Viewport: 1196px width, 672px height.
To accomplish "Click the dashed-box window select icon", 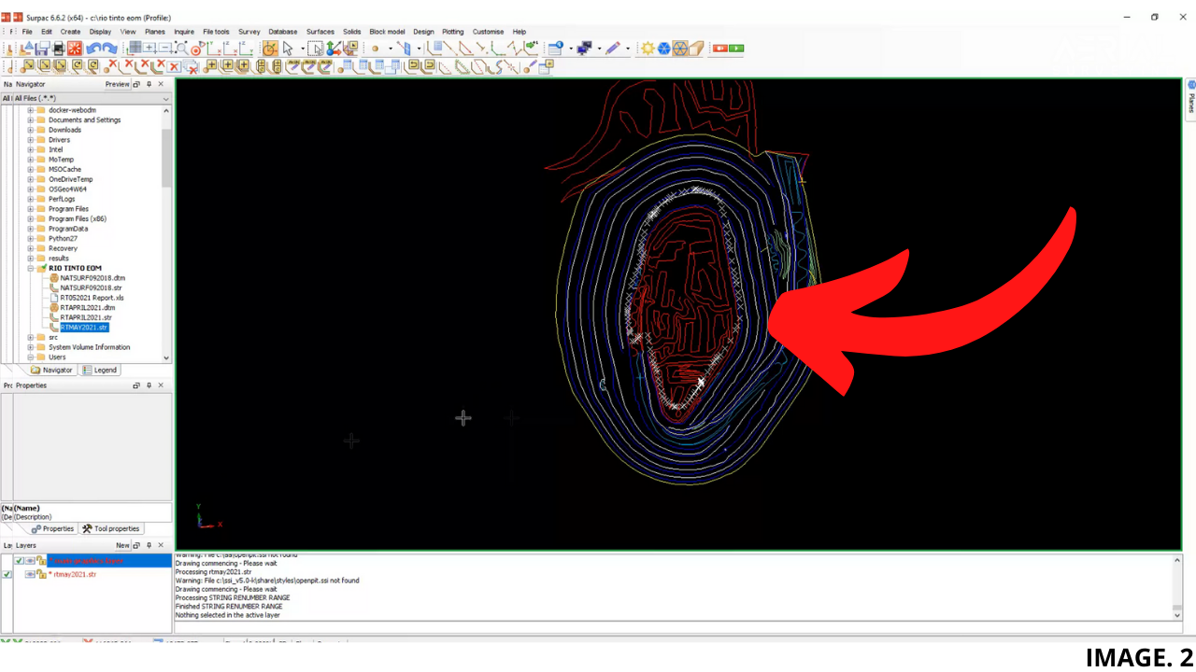I will (316, 49).
